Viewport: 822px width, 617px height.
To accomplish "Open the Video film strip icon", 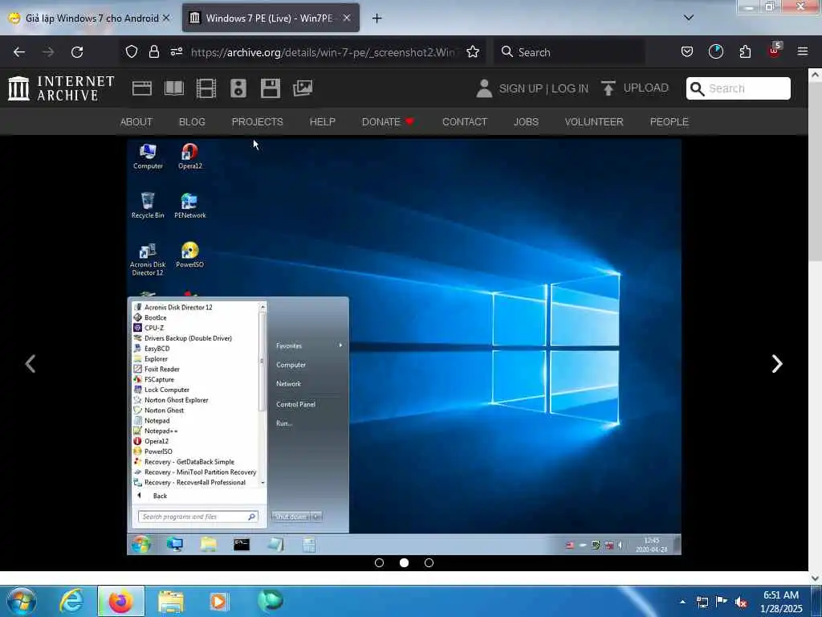I will pos(206,88).
